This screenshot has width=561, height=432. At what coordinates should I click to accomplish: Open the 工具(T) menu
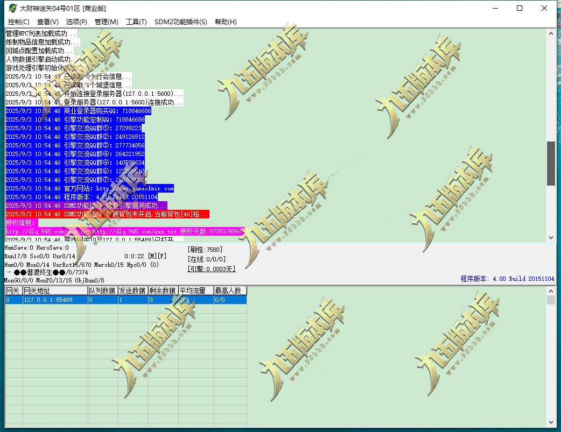[136, 22]
